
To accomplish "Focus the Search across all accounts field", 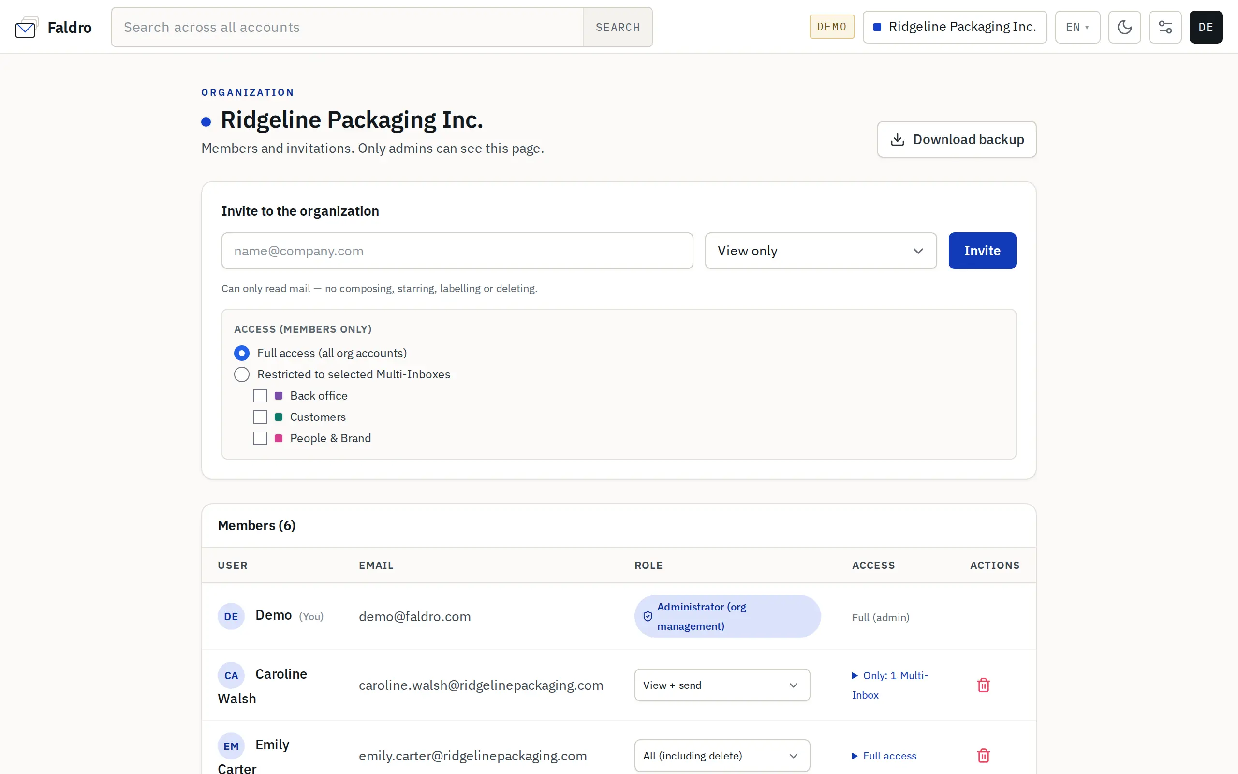I will (x=348, y=27).
